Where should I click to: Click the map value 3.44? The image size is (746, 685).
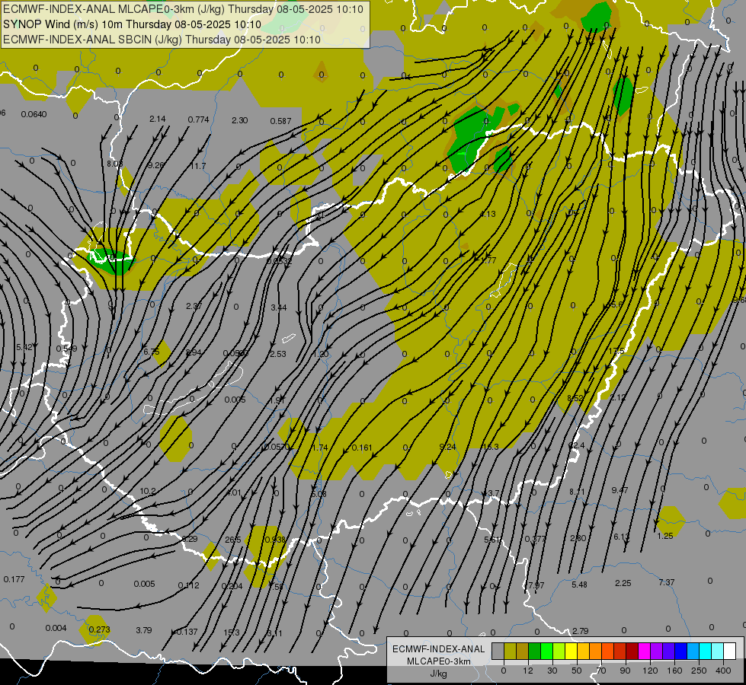coord(279,307)
